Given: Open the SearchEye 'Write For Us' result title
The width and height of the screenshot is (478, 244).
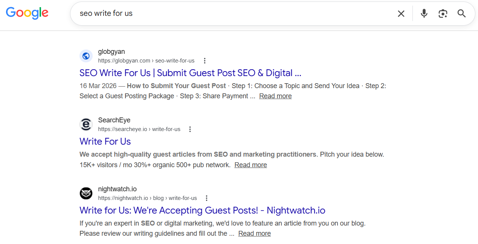Looking at the screenshot, I should pyautogui.click(x=105, y=142).
